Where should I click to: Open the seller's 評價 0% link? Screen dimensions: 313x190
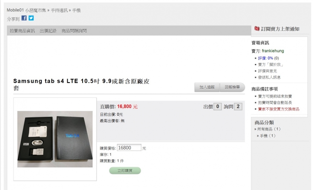[266, 58]
